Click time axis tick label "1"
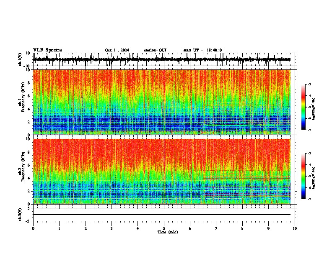Screen dimensions: 332x256 [59, 228]
